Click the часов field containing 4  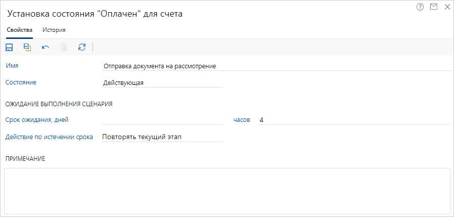click(353, 120)
